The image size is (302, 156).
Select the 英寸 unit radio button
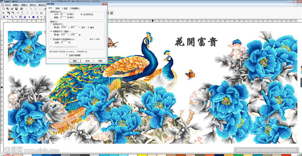(x=80, y=27)
